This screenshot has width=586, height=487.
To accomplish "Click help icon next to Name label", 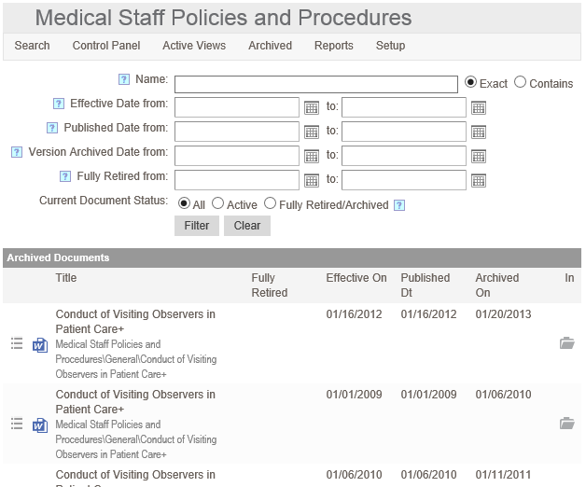I will point(124,79).
